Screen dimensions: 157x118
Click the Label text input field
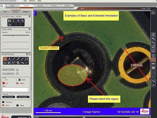click(x=16, y=90)
